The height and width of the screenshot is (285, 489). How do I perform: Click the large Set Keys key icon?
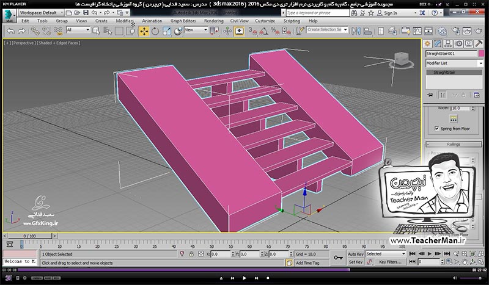338,258
